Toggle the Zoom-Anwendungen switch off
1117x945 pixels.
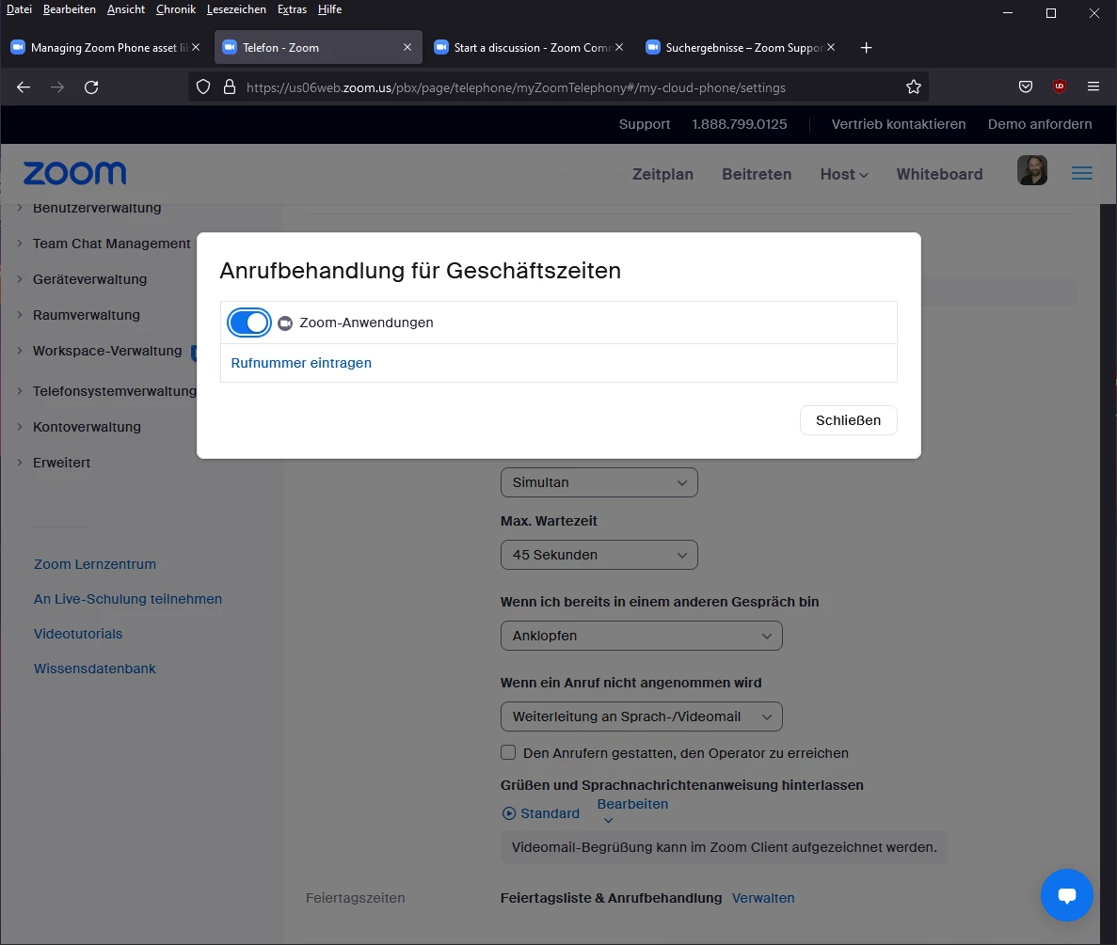(248, 323)
